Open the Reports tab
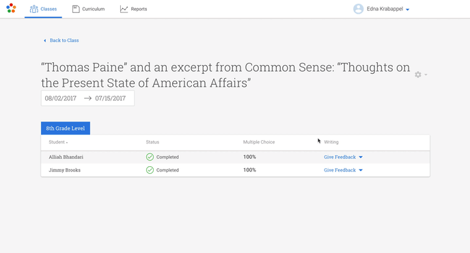The width and height of the screenshot is (470, 253). click(x=133, y=9)
